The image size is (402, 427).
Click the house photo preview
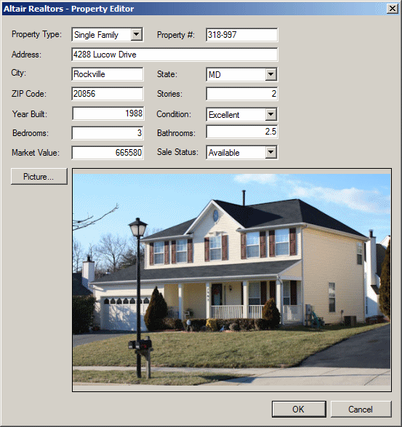coord(232,279)
